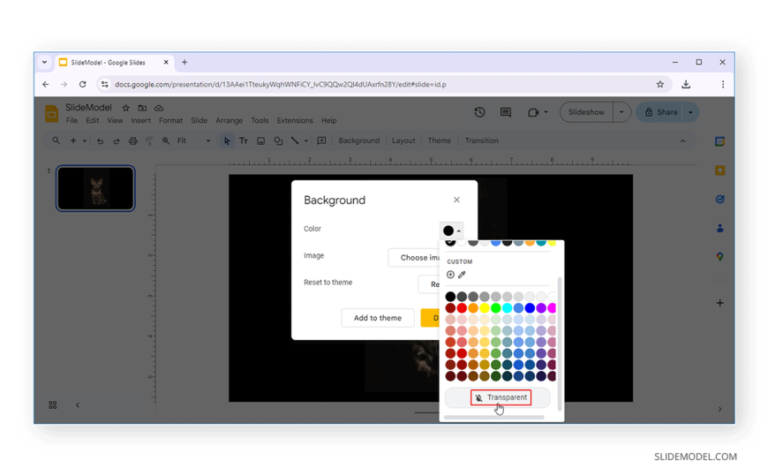Click the Choose image button
The height and width of the screenshot is (476, 768).
[x=414, y=257]
